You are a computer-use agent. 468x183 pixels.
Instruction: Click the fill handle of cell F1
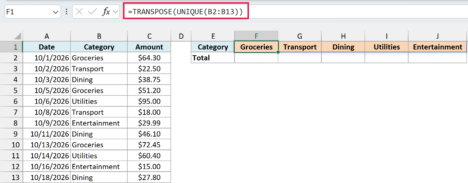tap(278, 52)
